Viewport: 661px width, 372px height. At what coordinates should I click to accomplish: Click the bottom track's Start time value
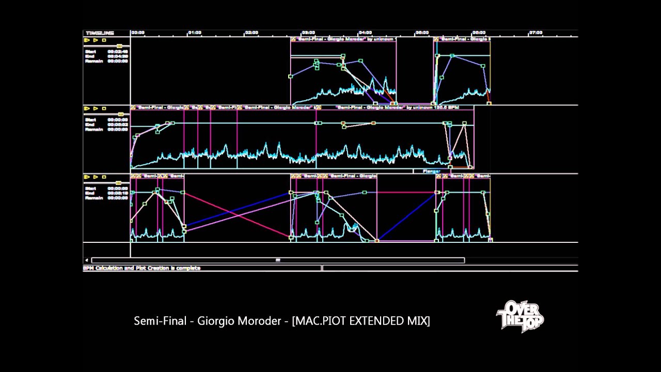coord(118,189)
